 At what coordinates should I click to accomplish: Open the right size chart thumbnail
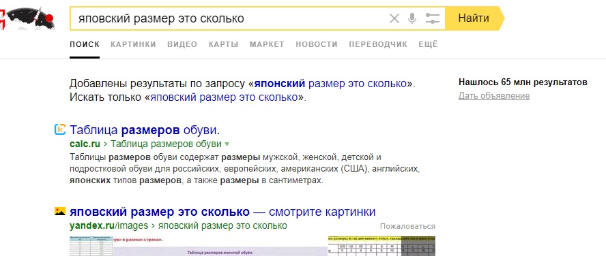coord(381,246)
